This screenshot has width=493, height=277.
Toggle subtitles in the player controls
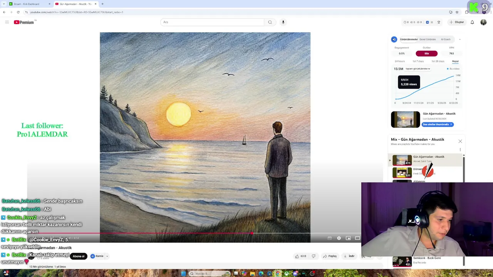click(x=330, y=238)
